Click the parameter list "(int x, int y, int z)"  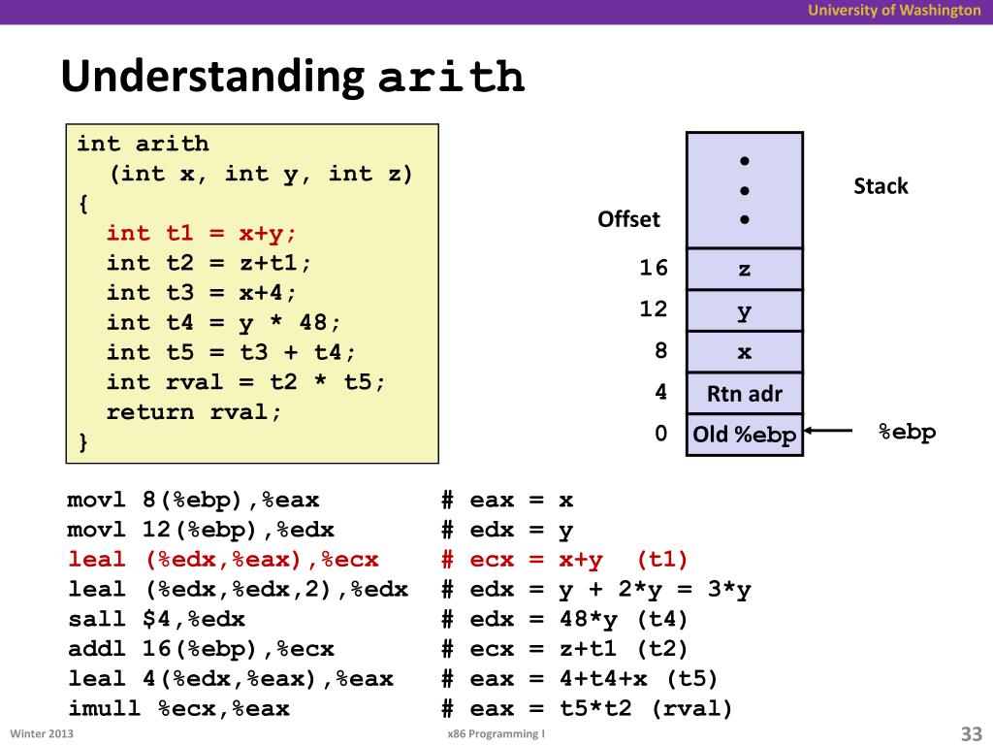coord(260,174)
